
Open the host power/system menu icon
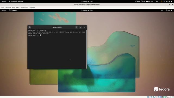[x=172, y=1]
